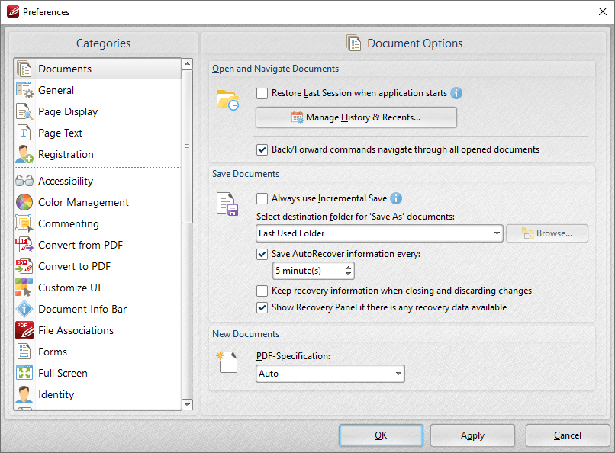
Task: Click the File Associations red PDF icon
Action: 24,330
